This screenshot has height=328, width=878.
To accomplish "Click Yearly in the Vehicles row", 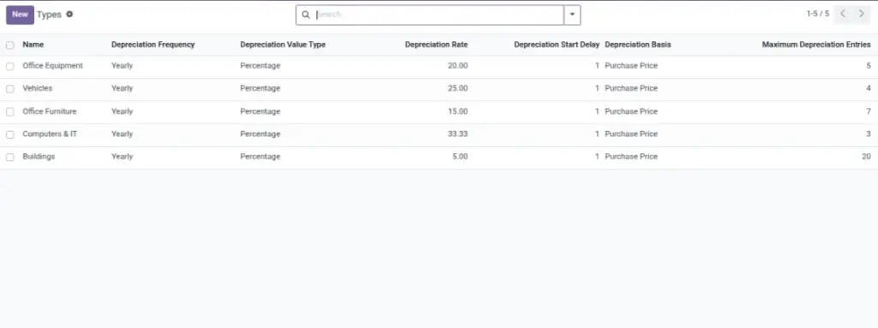I will (x=122, y=88).
